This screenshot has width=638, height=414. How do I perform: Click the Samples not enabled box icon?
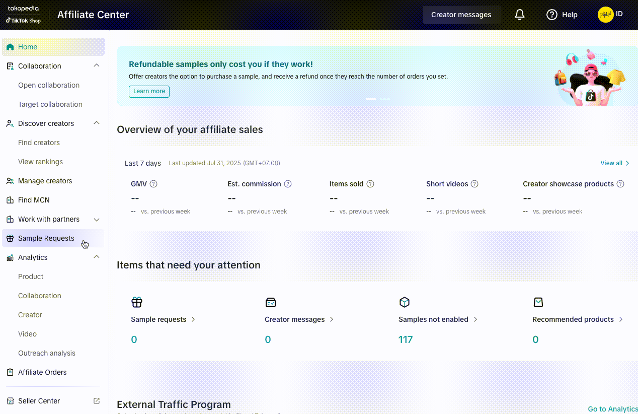click(x=405, y=302)
